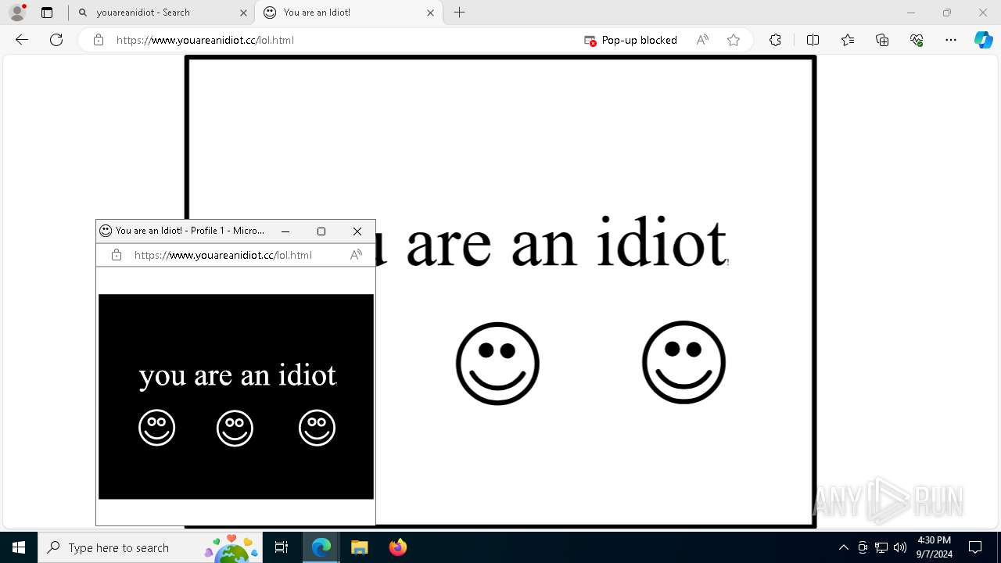The width and height of the screenshot is (1001, 563).
Task: Add this page to favorites star
Action: coord(734,40)
